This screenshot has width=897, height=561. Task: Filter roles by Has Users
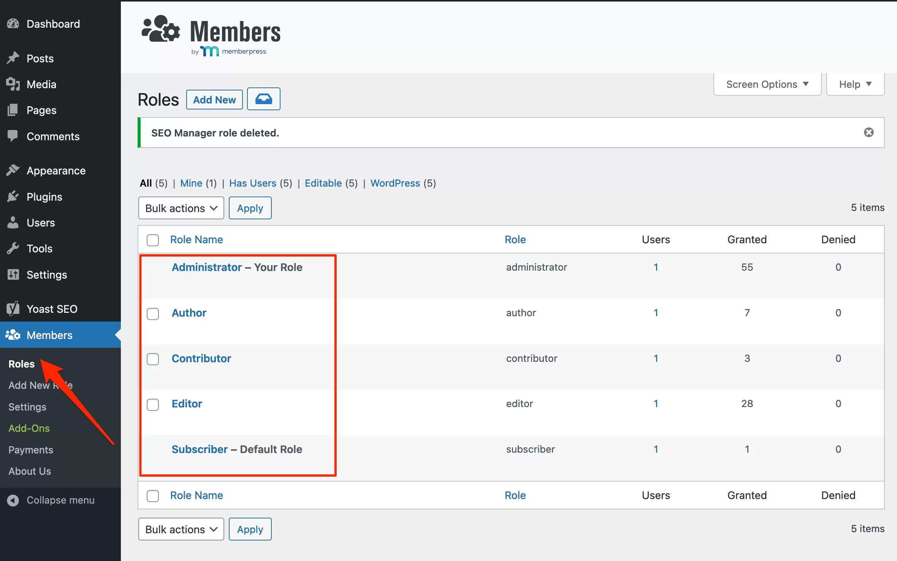(253, 183)
